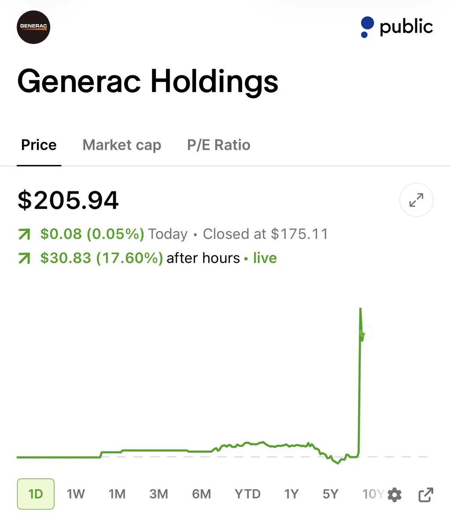Screen dimensions: 450x528
Task: Select the 1W time range
Action: pos(76,494)
